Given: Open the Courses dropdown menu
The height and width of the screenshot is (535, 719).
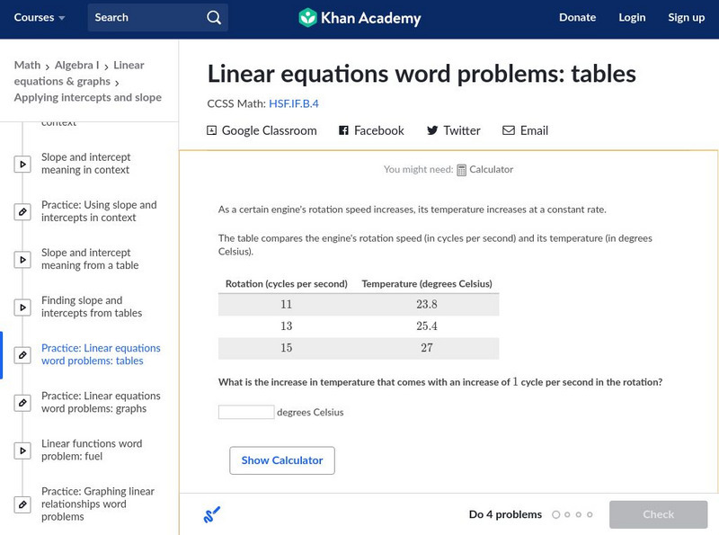Looking at the screenshot, I should click(40, 17).
